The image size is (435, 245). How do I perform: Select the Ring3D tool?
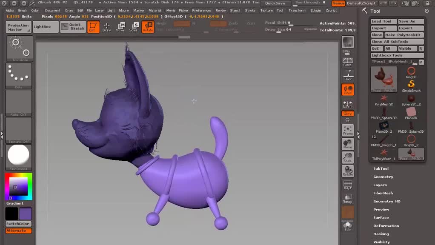[x=411, y=73]
